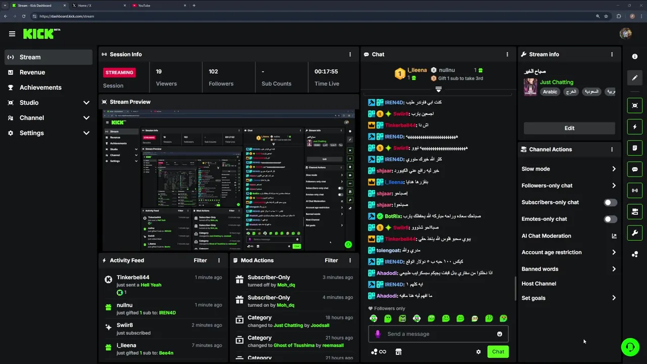Open Stream info three-dot options

(x=612, y=54)
